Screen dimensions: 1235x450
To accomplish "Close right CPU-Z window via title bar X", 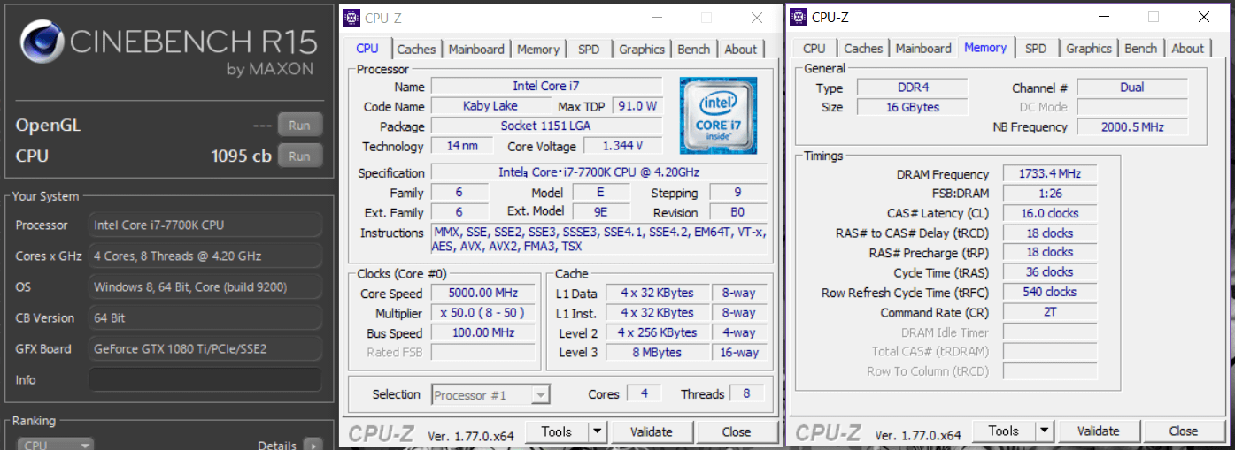I will tap(1204, 17).
